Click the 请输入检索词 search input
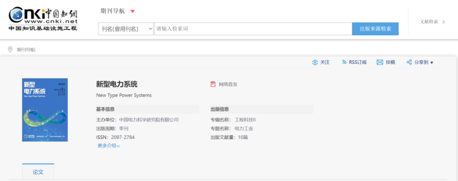Viewport: 458px width, 181px height. [x=253, y=29]
